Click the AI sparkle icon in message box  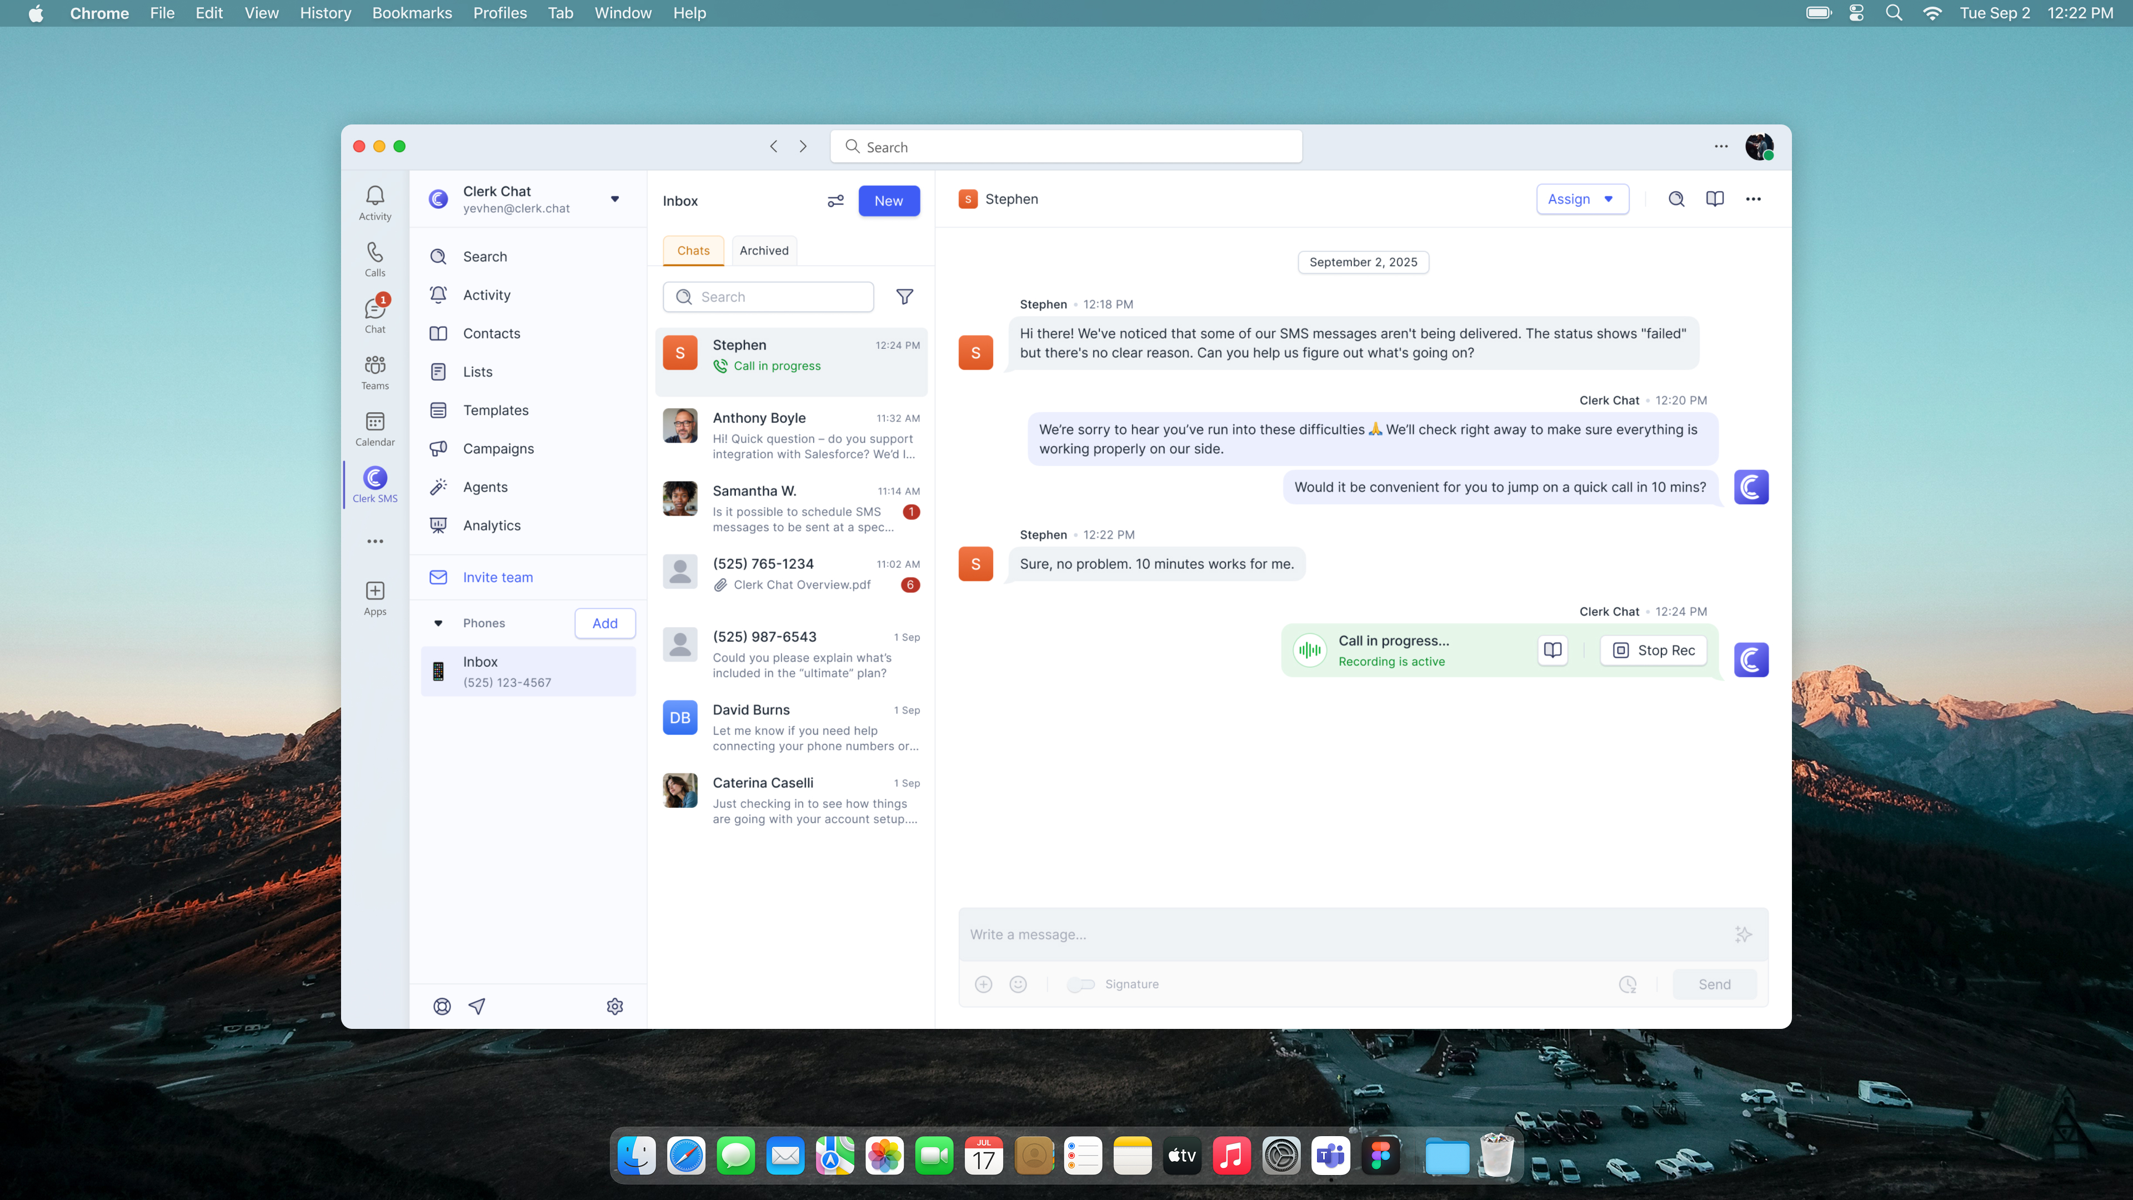(1743, 934)
